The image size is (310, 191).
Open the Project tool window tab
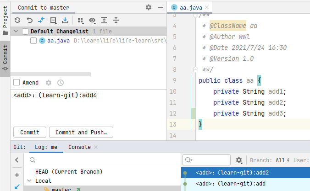(x=5, y=18)
